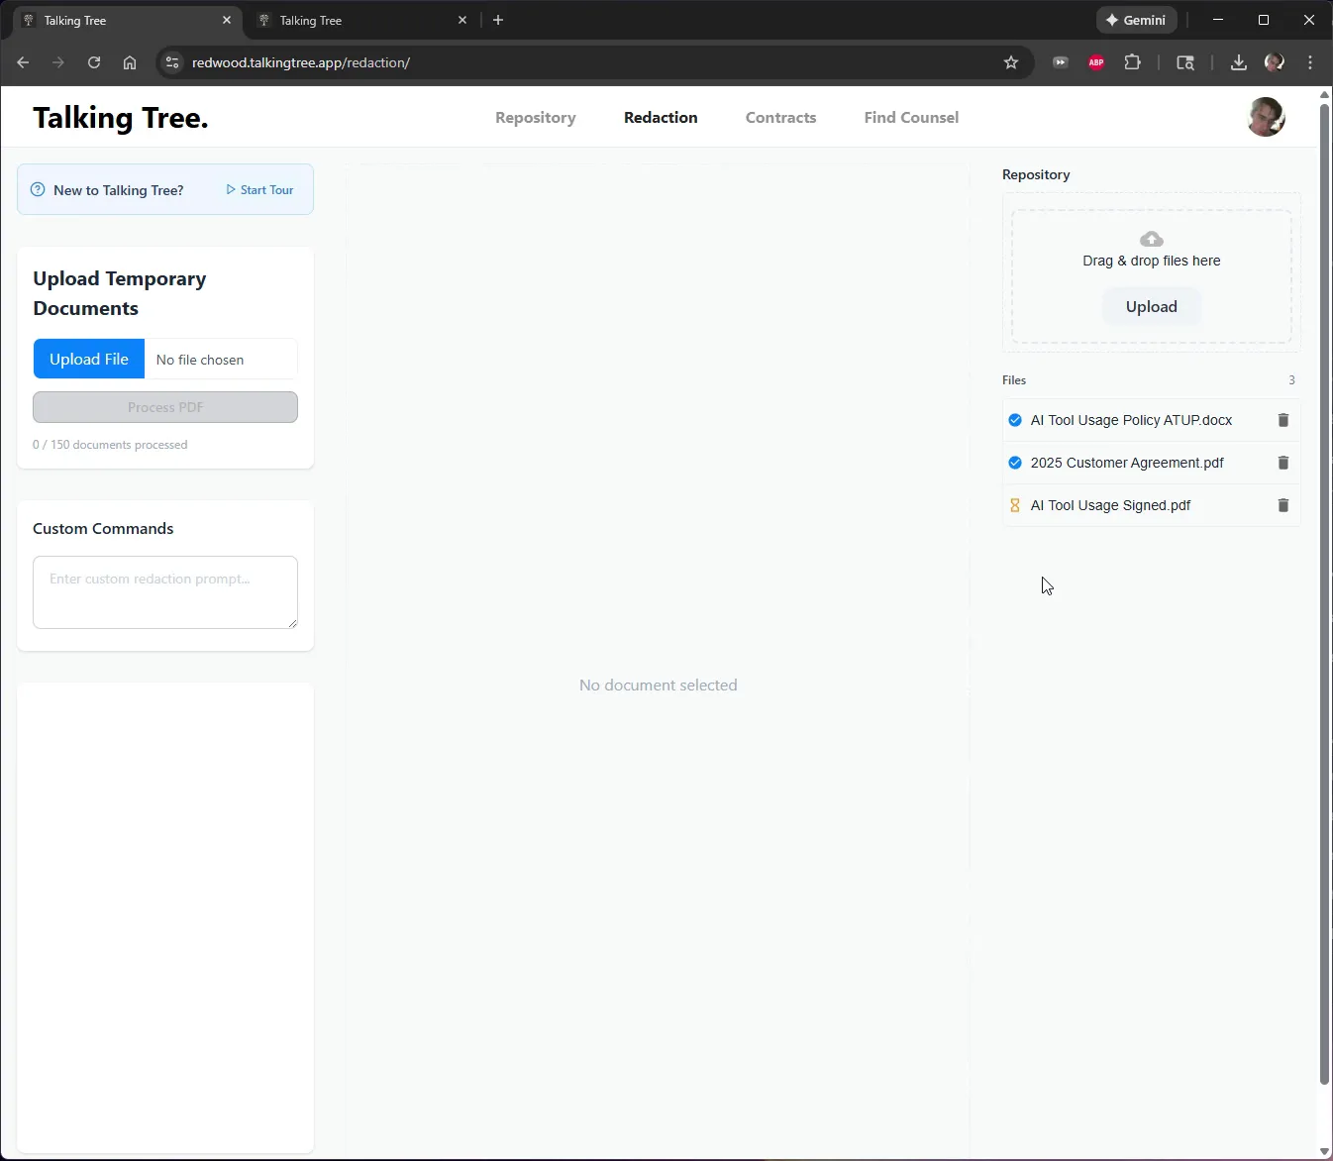
Task: Click checkmark status of AI Tool Usage Policy ATUP.docx
Action: pos(1015,420)
